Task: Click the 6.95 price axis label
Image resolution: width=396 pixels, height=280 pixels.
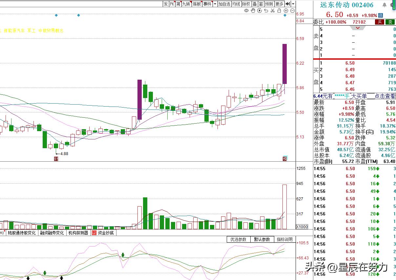Action: pyautogui.click(x=300, y=14)
